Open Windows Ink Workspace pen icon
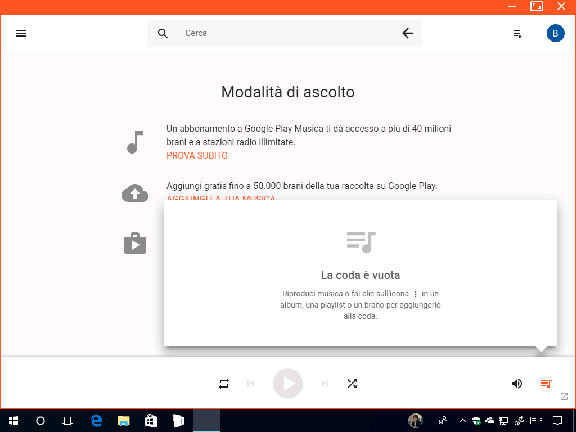This screenshot has width=576, height=432. (x=519, y=421)
